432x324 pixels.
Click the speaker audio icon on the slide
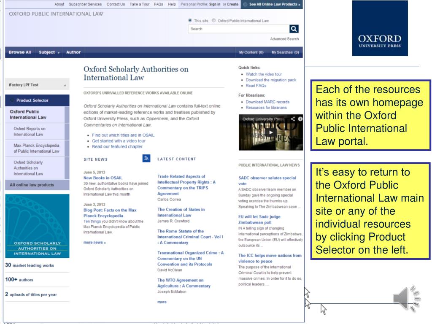407,299
